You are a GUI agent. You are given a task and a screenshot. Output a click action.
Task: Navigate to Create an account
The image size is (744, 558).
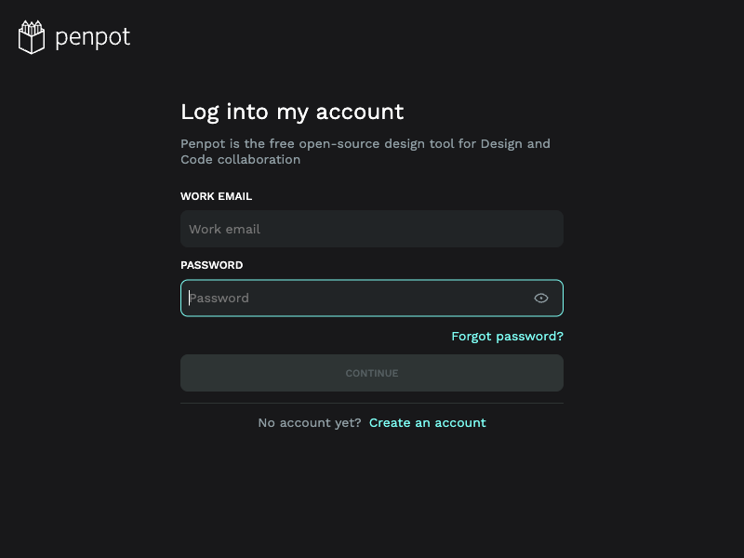(427, 422)
